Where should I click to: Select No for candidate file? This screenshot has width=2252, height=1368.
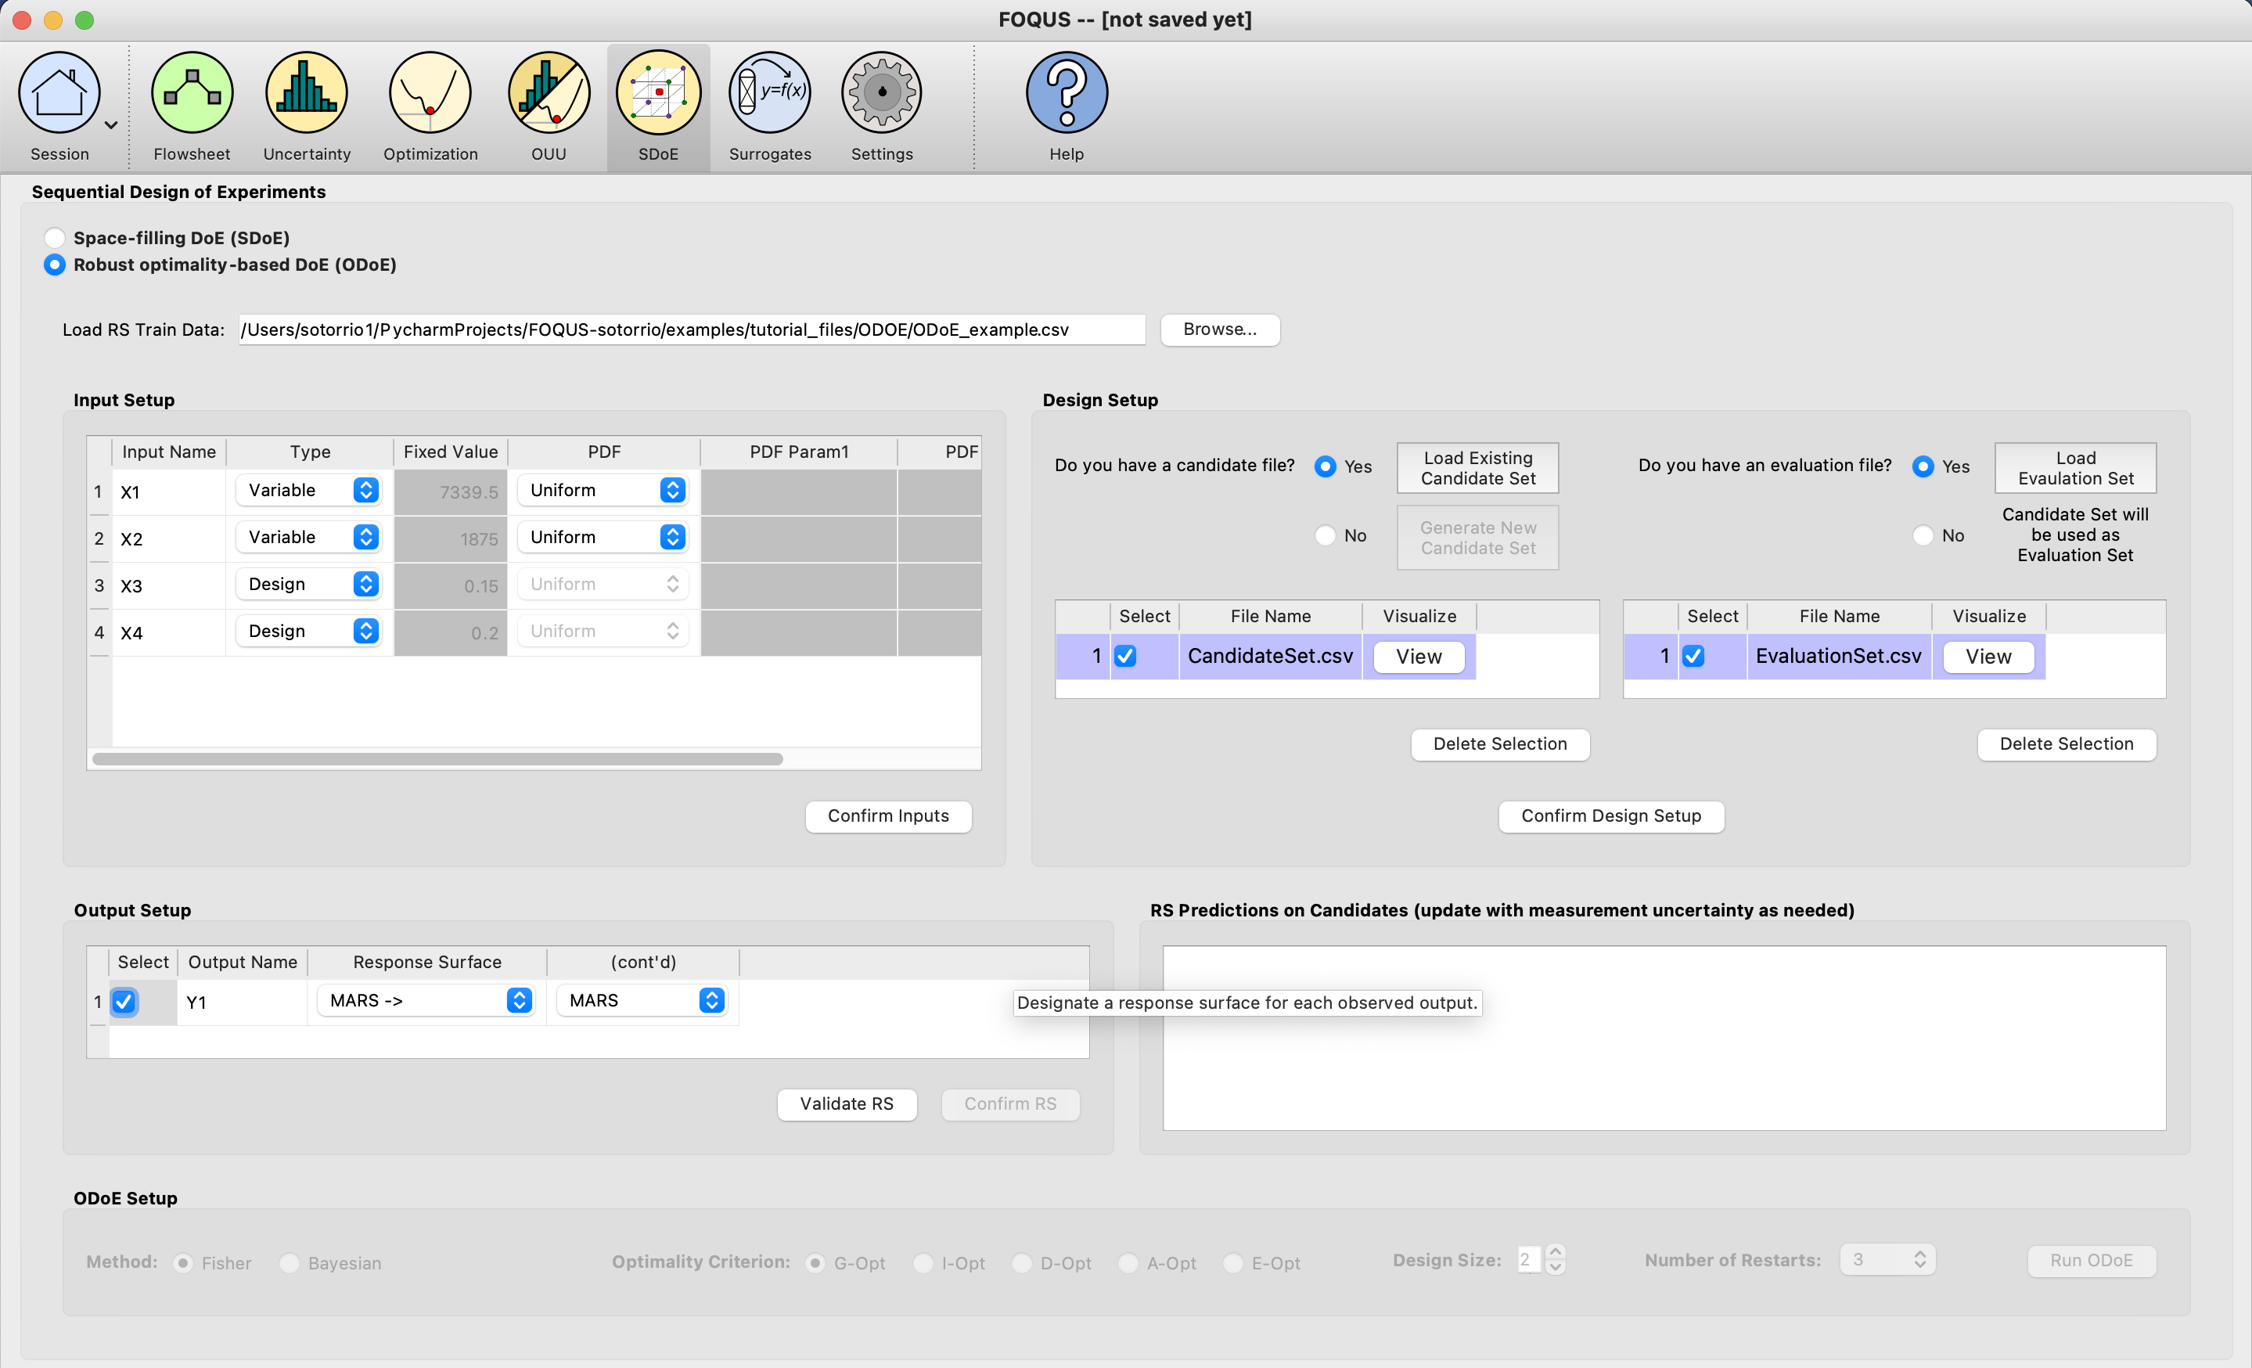(1326, 535)
